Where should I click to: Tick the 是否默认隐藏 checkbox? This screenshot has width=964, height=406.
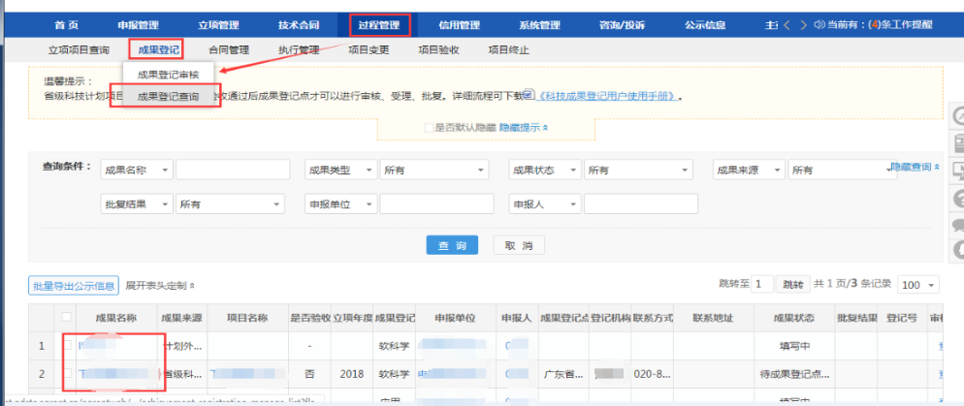[429, 127]
